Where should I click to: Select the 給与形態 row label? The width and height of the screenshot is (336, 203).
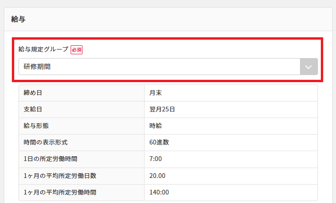pos(36,126)
